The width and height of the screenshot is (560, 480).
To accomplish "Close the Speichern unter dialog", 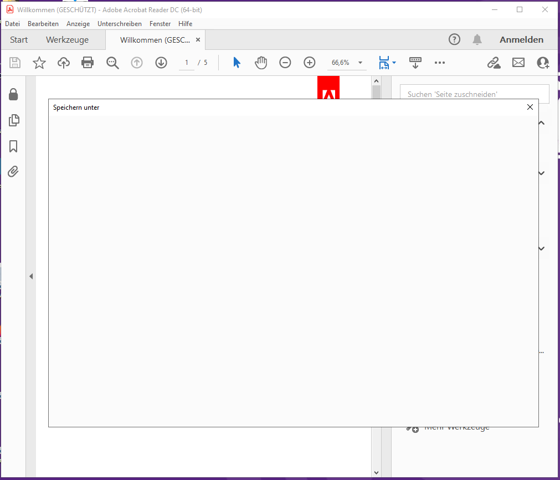I will point(530,107).
